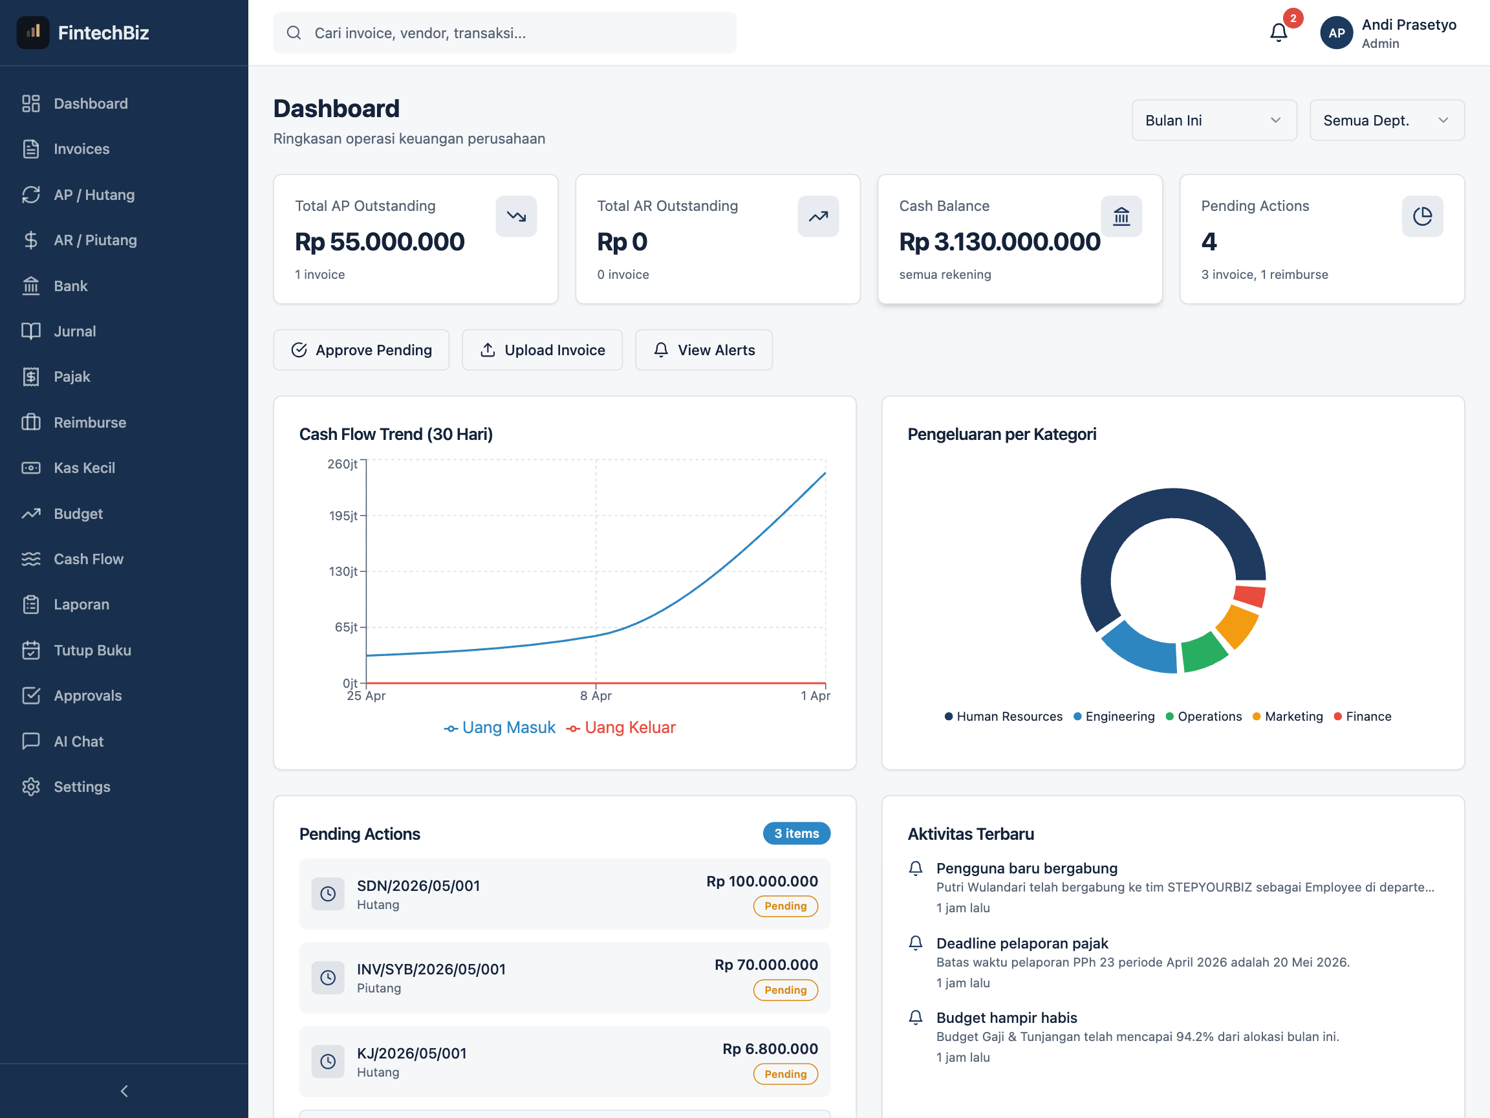
Task: Click the clock icon for INV/SYB/2026/05/001
Action: click(x=328, y=978)
